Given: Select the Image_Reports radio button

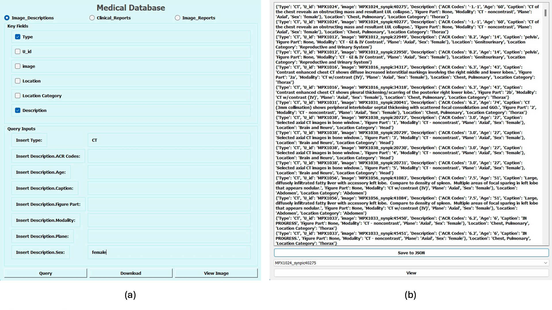Looking at the screenshot, I should click(x=177, y=18).
